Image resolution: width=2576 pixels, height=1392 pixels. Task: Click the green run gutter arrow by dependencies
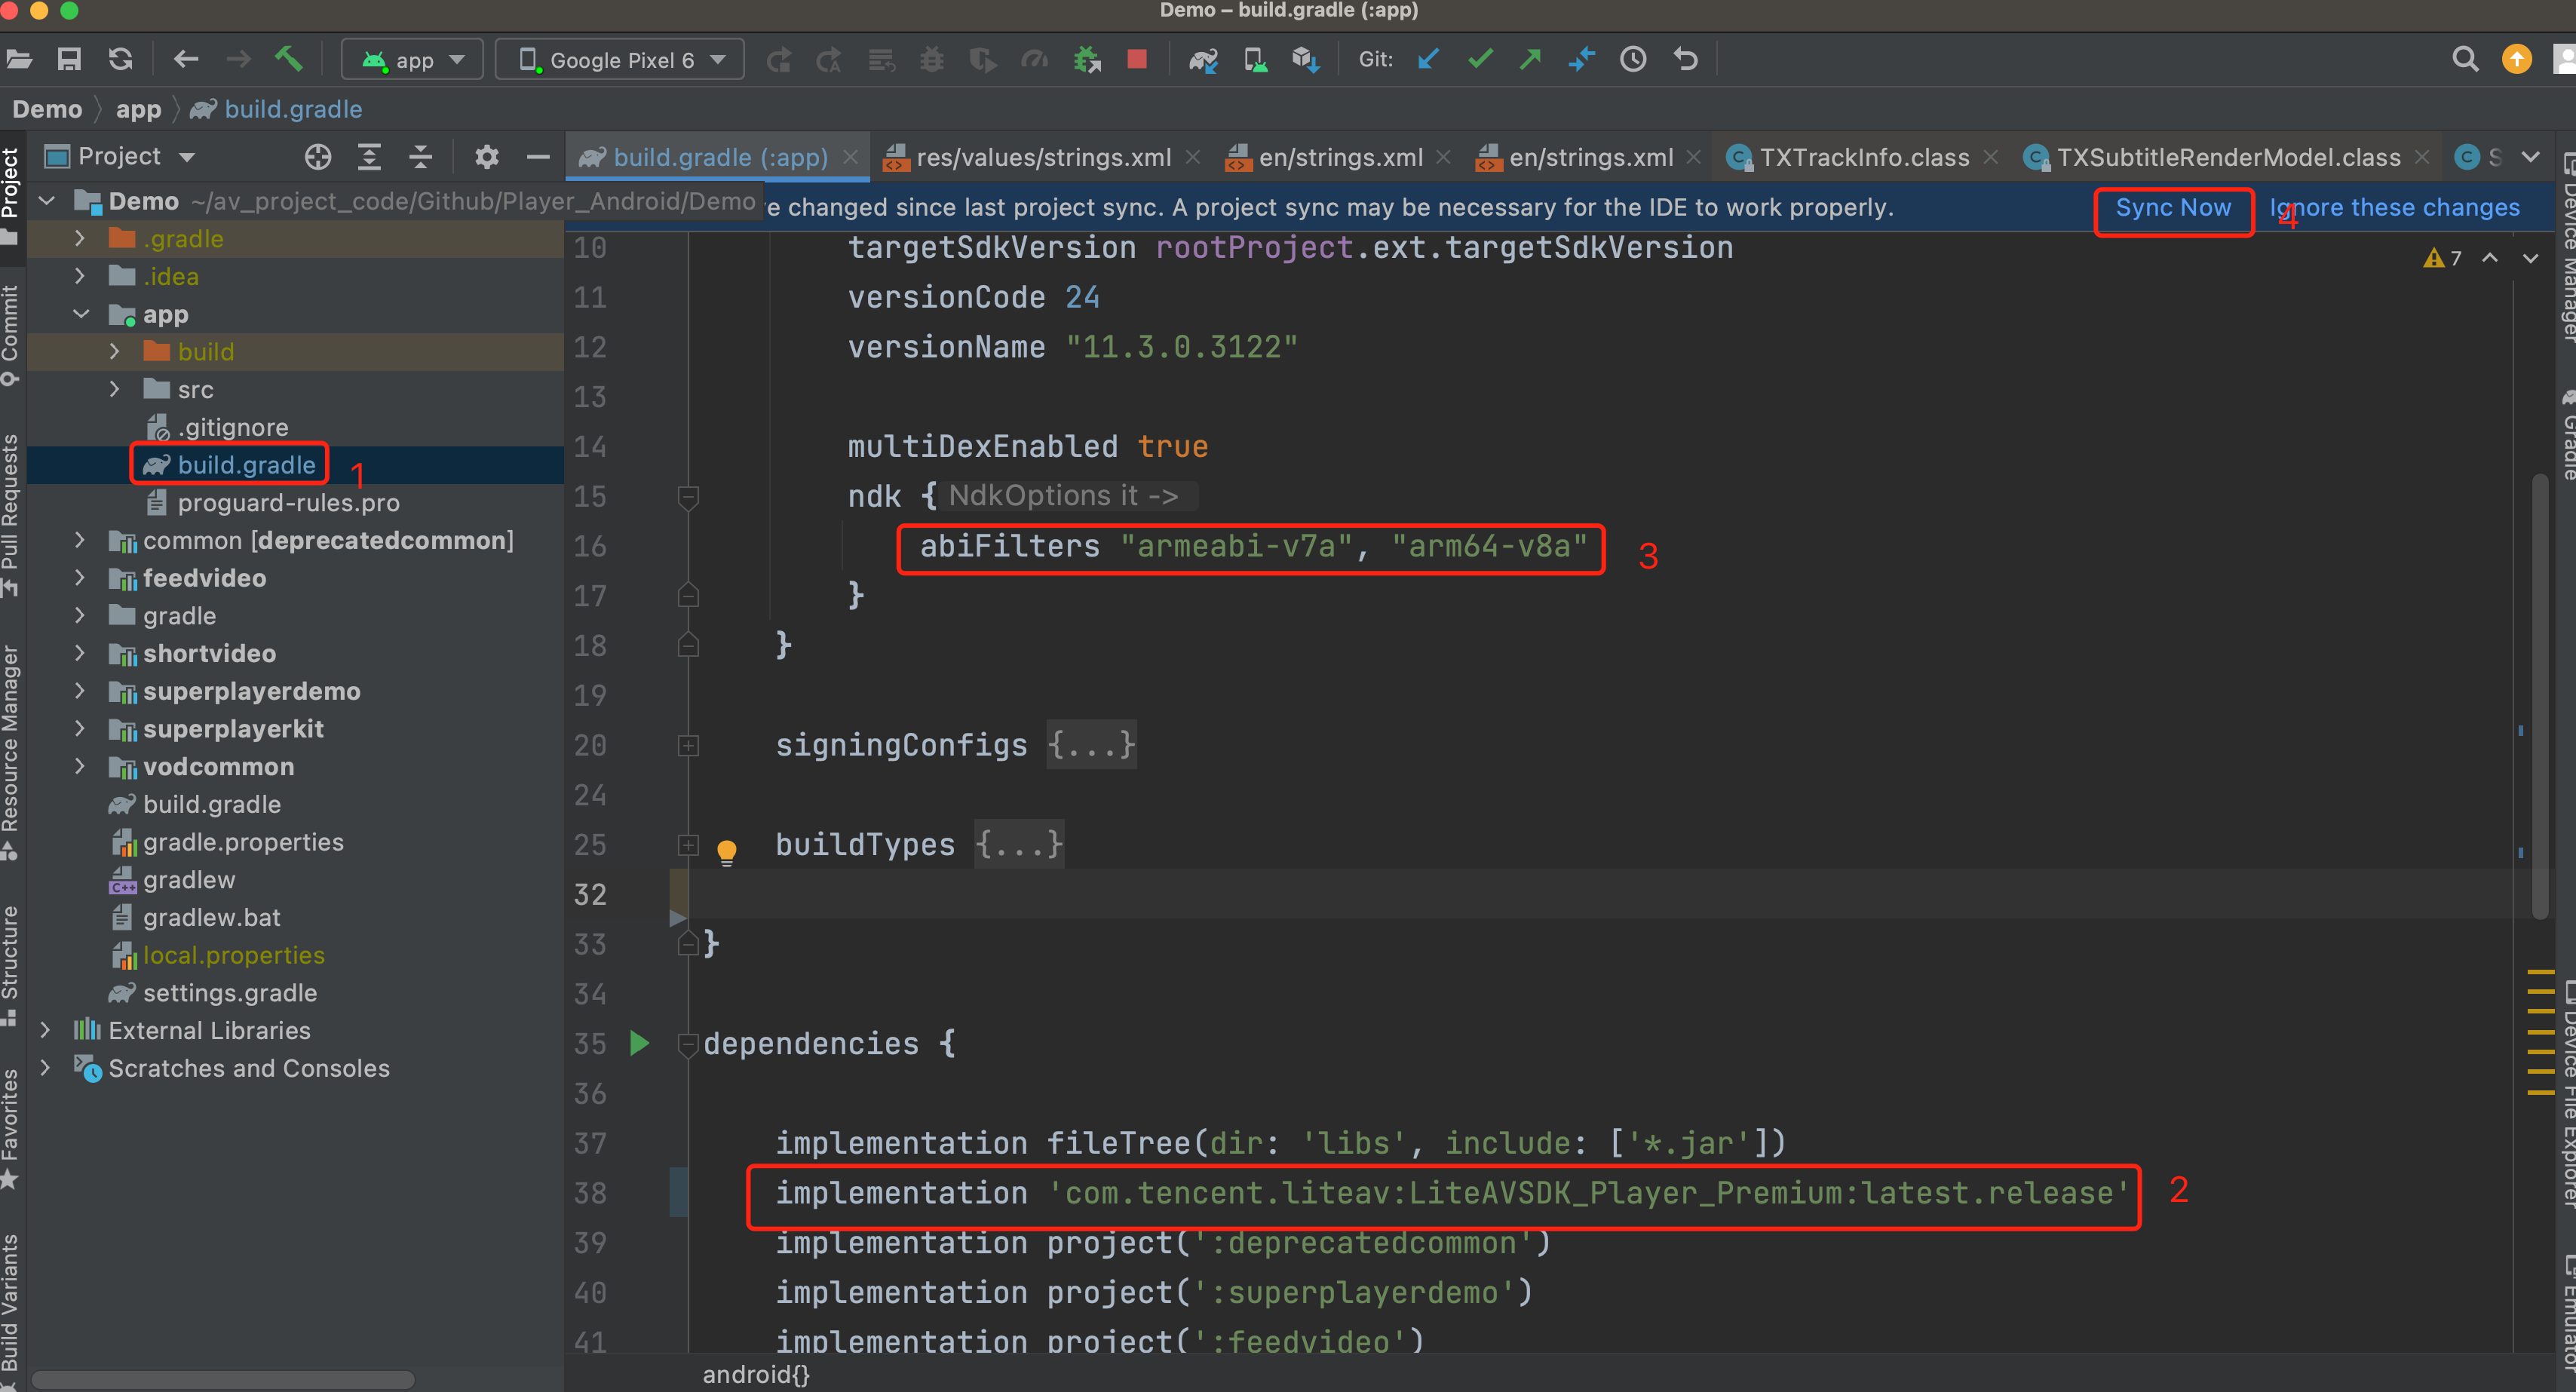tap(639, 1043)
